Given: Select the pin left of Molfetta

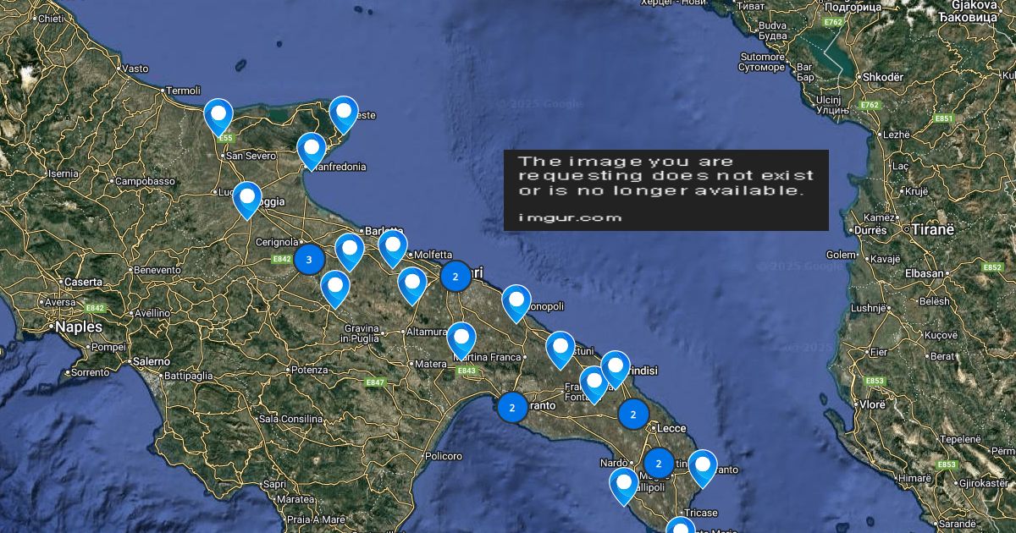Looking at the screenshot, I should 393,247.
